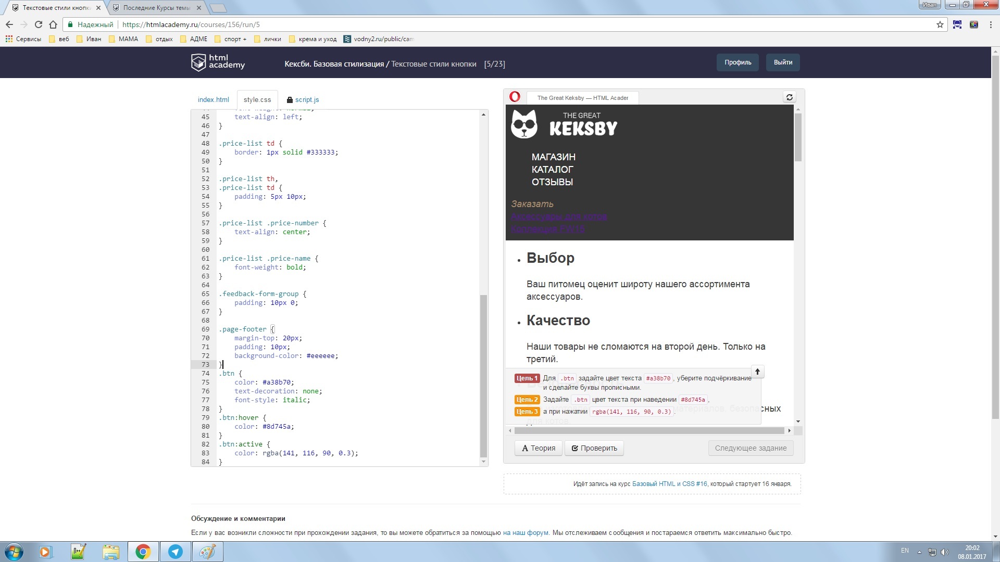Click the first extension icon beside the address bar
1000x562 pixels.
coord(957,24)
